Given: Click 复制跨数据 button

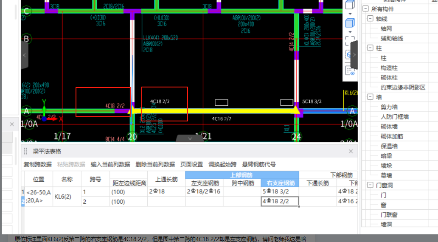Looking at the screenshot, I should point(37,164).
